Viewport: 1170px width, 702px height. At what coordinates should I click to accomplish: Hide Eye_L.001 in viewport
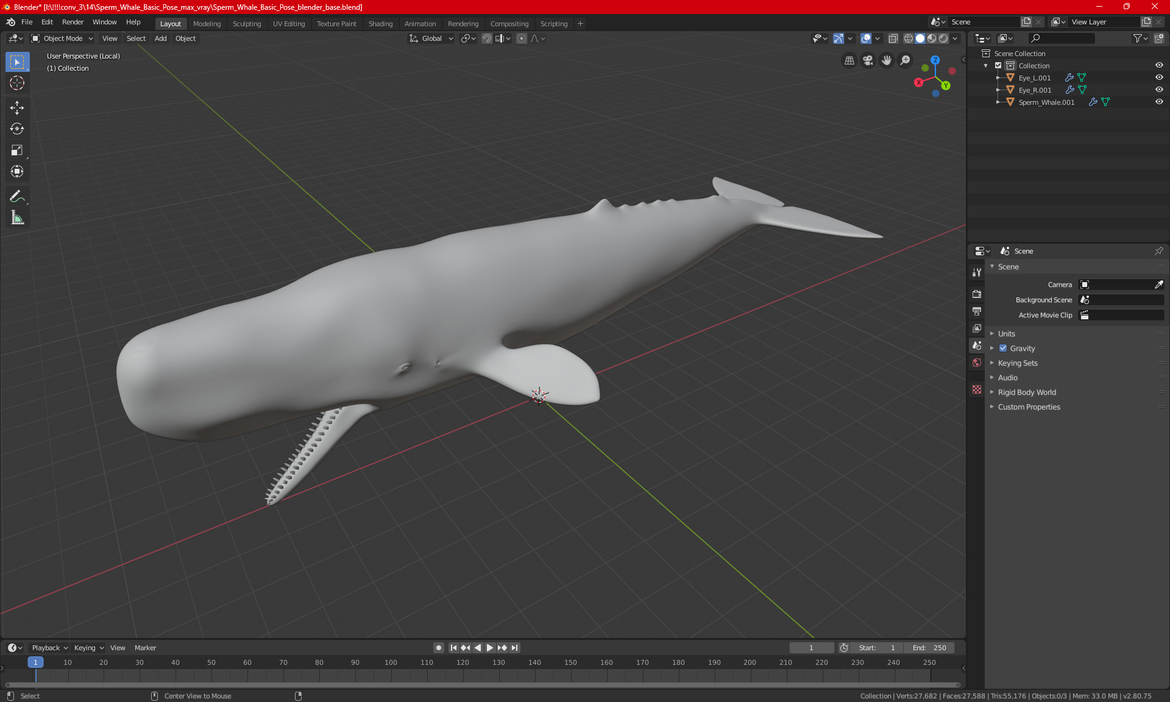1159,78
